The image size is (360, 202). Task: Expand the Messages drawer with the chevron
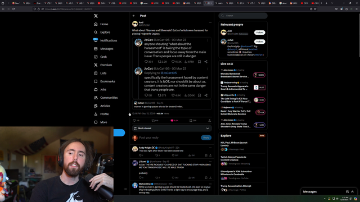tap(353, 192)
